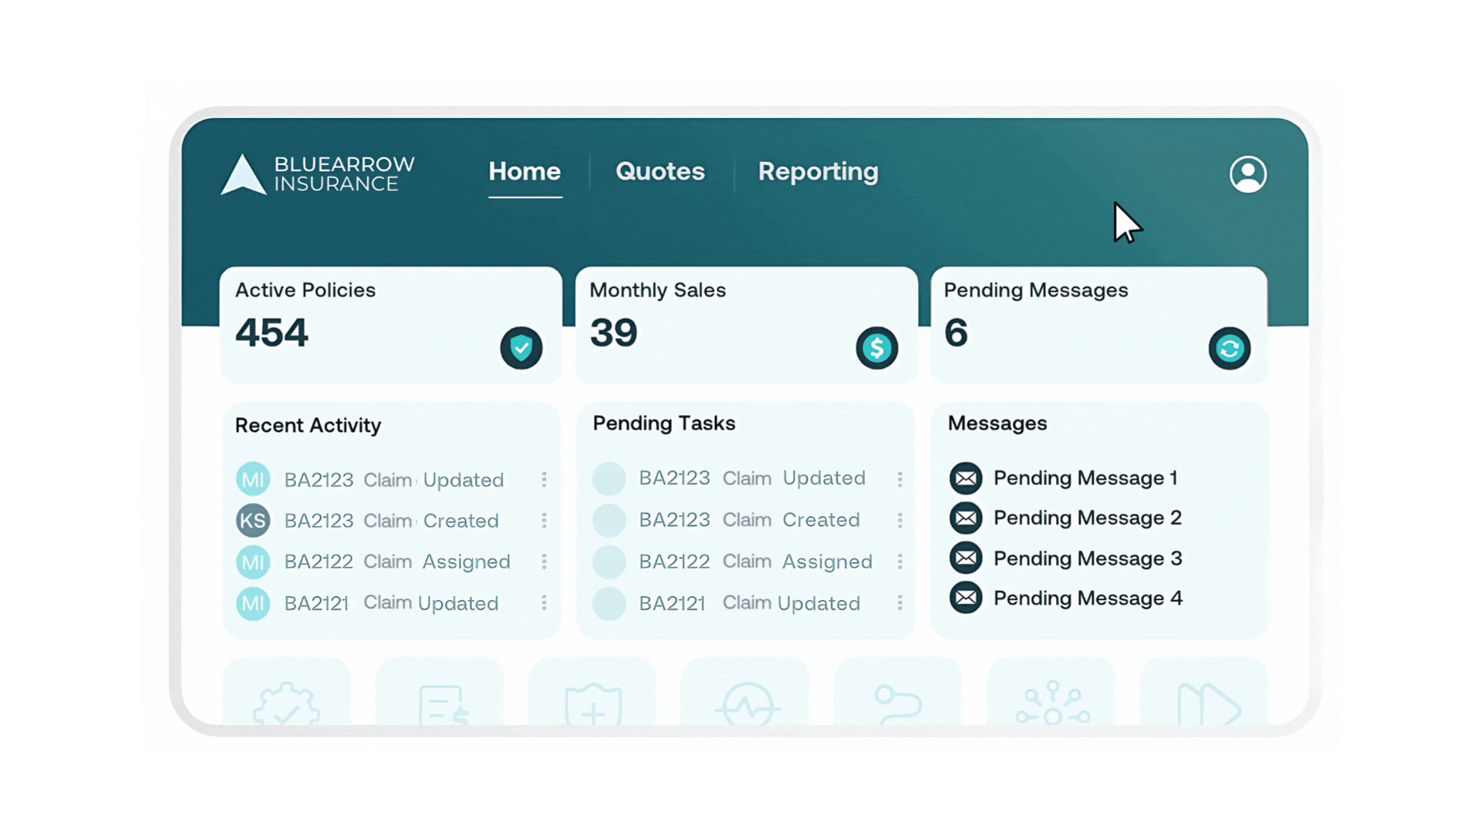Open options menu for Pending Tasks BA2123 Updated

pyautogui.click(x=900, y=479)
